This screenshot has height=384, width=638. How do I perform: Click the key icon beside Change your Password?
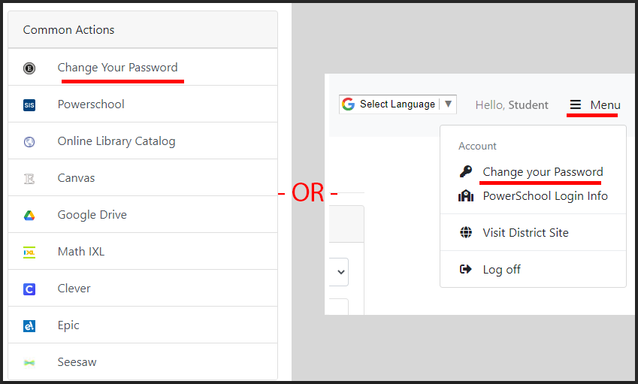(466, 171)
